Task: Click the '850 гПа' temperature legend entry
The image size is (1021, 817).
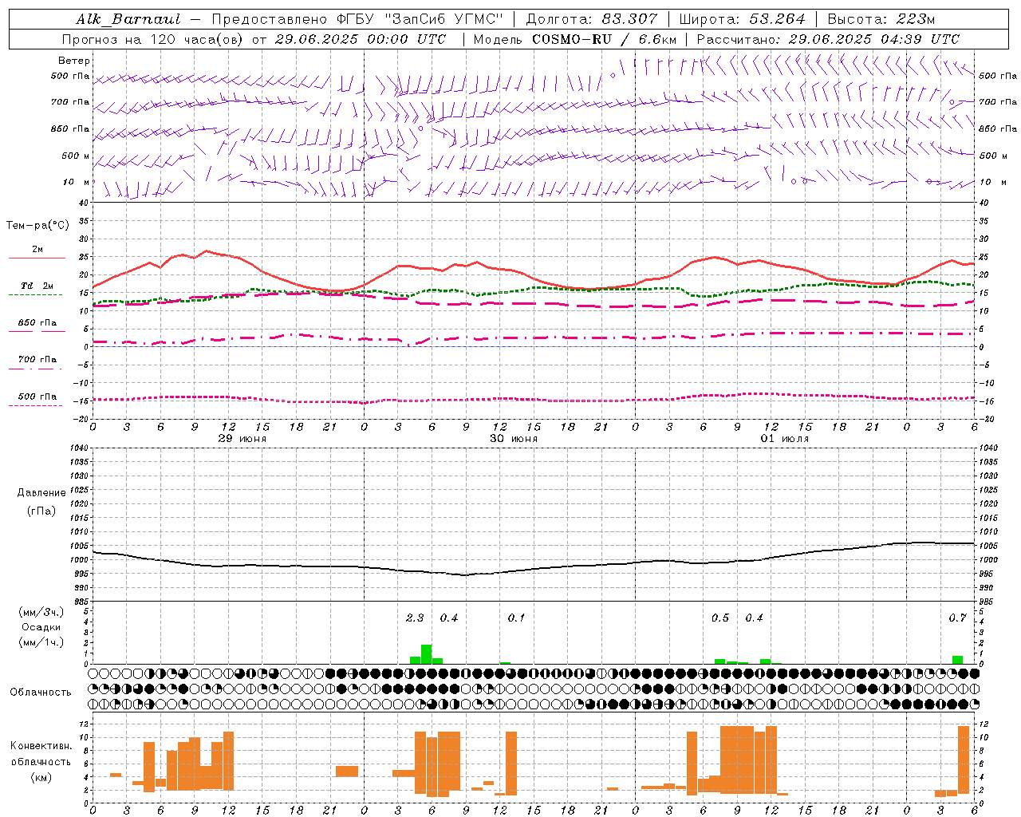Action: pos(37,323)
